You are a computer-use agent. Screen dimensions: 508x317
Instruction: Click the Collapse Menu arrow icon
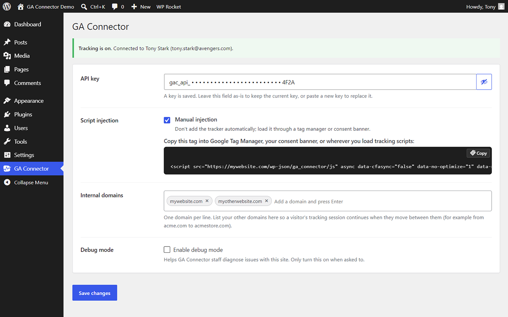tap(7, 182)
